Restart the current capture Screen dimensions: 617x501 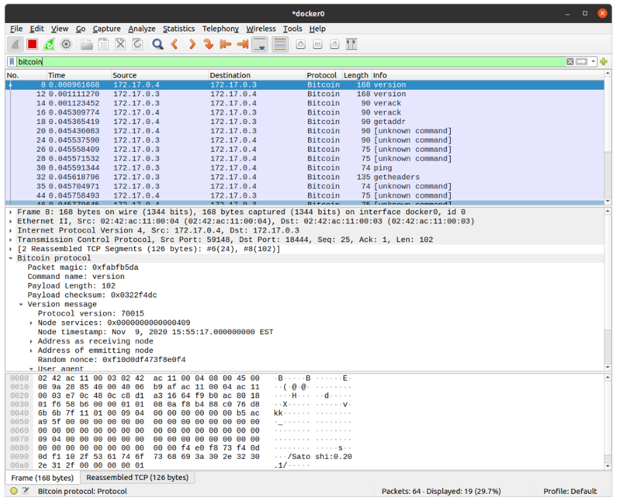click(49, 44)
